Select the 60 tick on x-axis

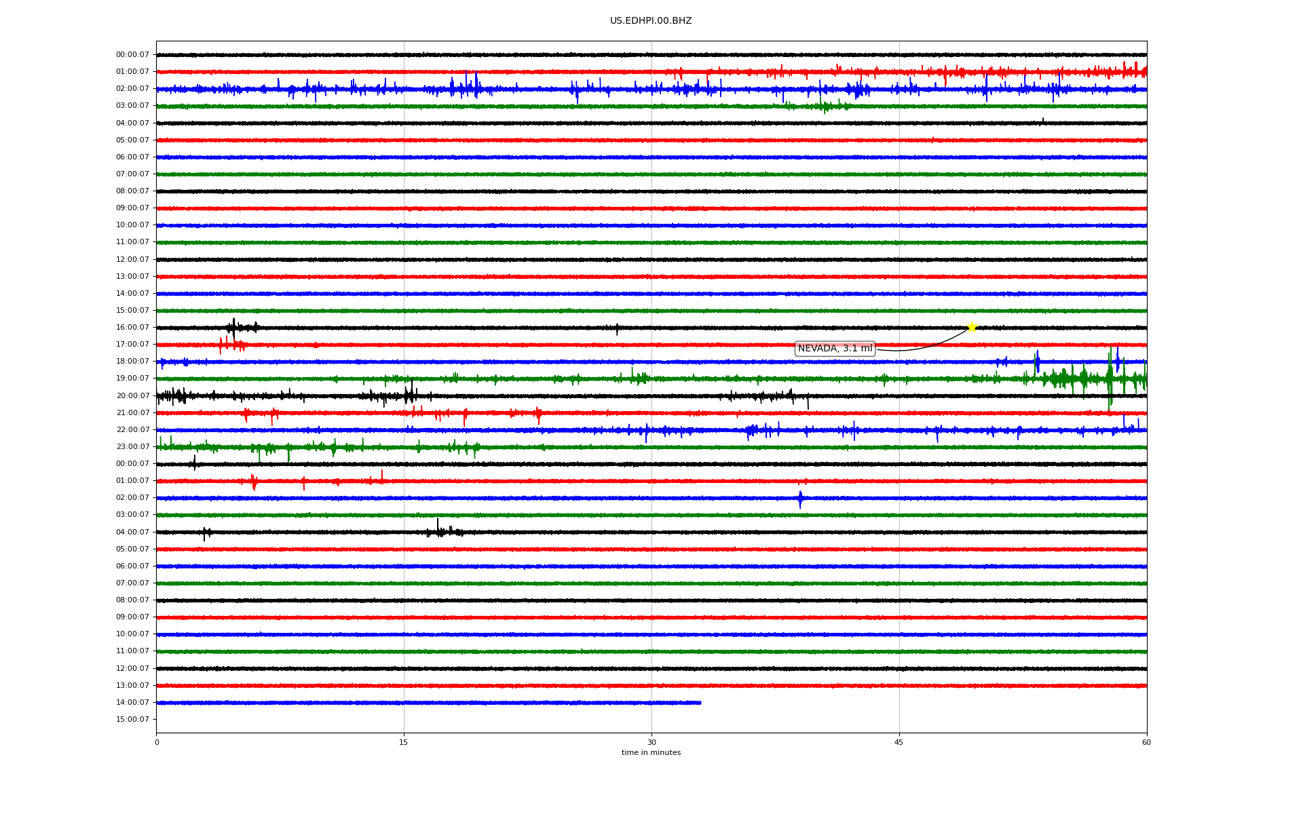pos(1146,742)
